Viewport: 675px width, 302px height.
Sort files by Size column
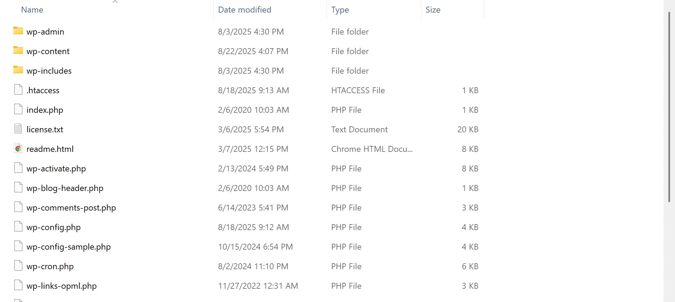click(x=433, y=10)
